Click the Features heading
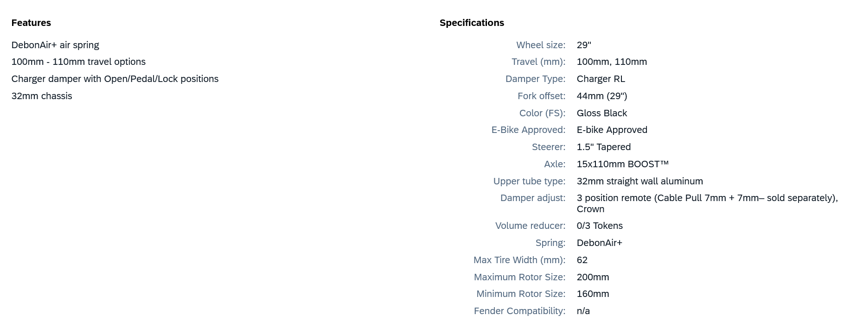 point(31,23)
